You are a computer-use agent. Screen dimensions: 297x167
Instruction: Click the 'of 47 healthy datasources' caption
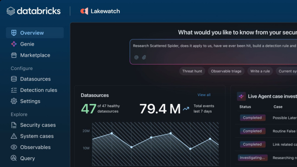coord(109,109)
